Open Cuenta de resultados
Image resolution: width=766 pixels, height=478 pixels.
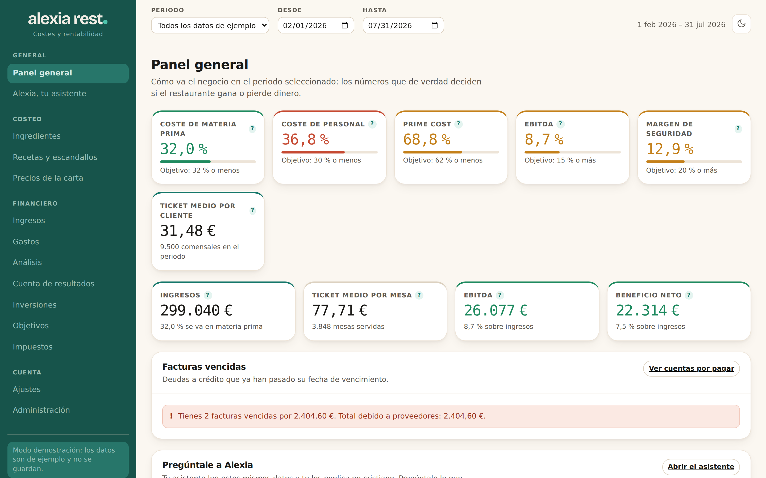coord(68,284)
